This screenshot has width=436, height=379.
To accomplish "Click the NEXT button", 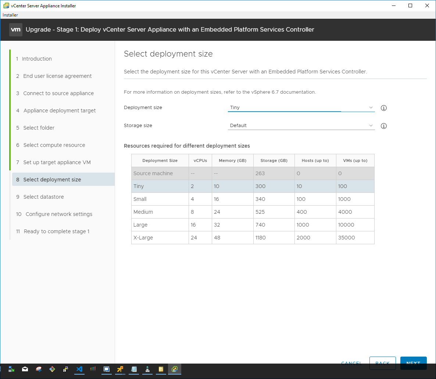I will [x=413, y=362].
